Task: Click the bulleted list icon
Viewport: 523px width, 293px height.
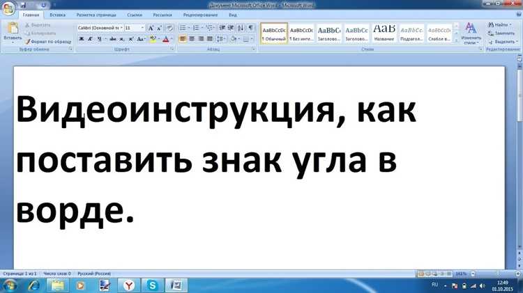Action: coord(183,28)
